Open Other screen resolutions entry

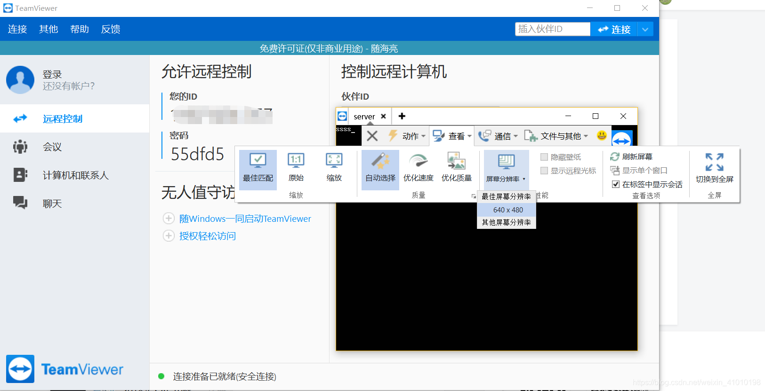coord(506,222)
